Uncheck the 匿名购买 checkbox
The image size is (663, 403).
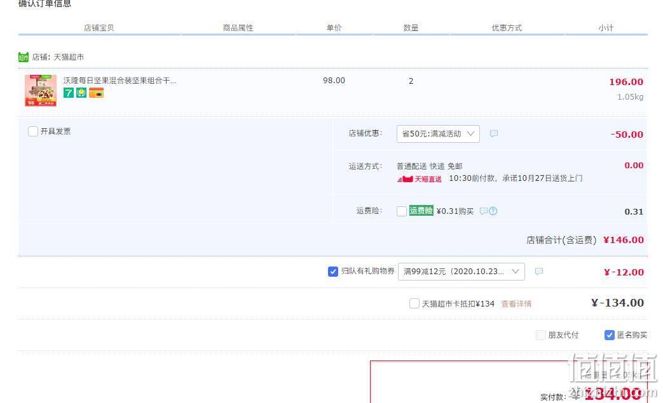(x=610, y=335)
